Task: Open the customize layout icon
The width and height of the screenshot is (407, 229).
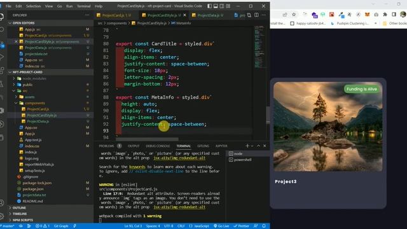Action: pos(228,6)
